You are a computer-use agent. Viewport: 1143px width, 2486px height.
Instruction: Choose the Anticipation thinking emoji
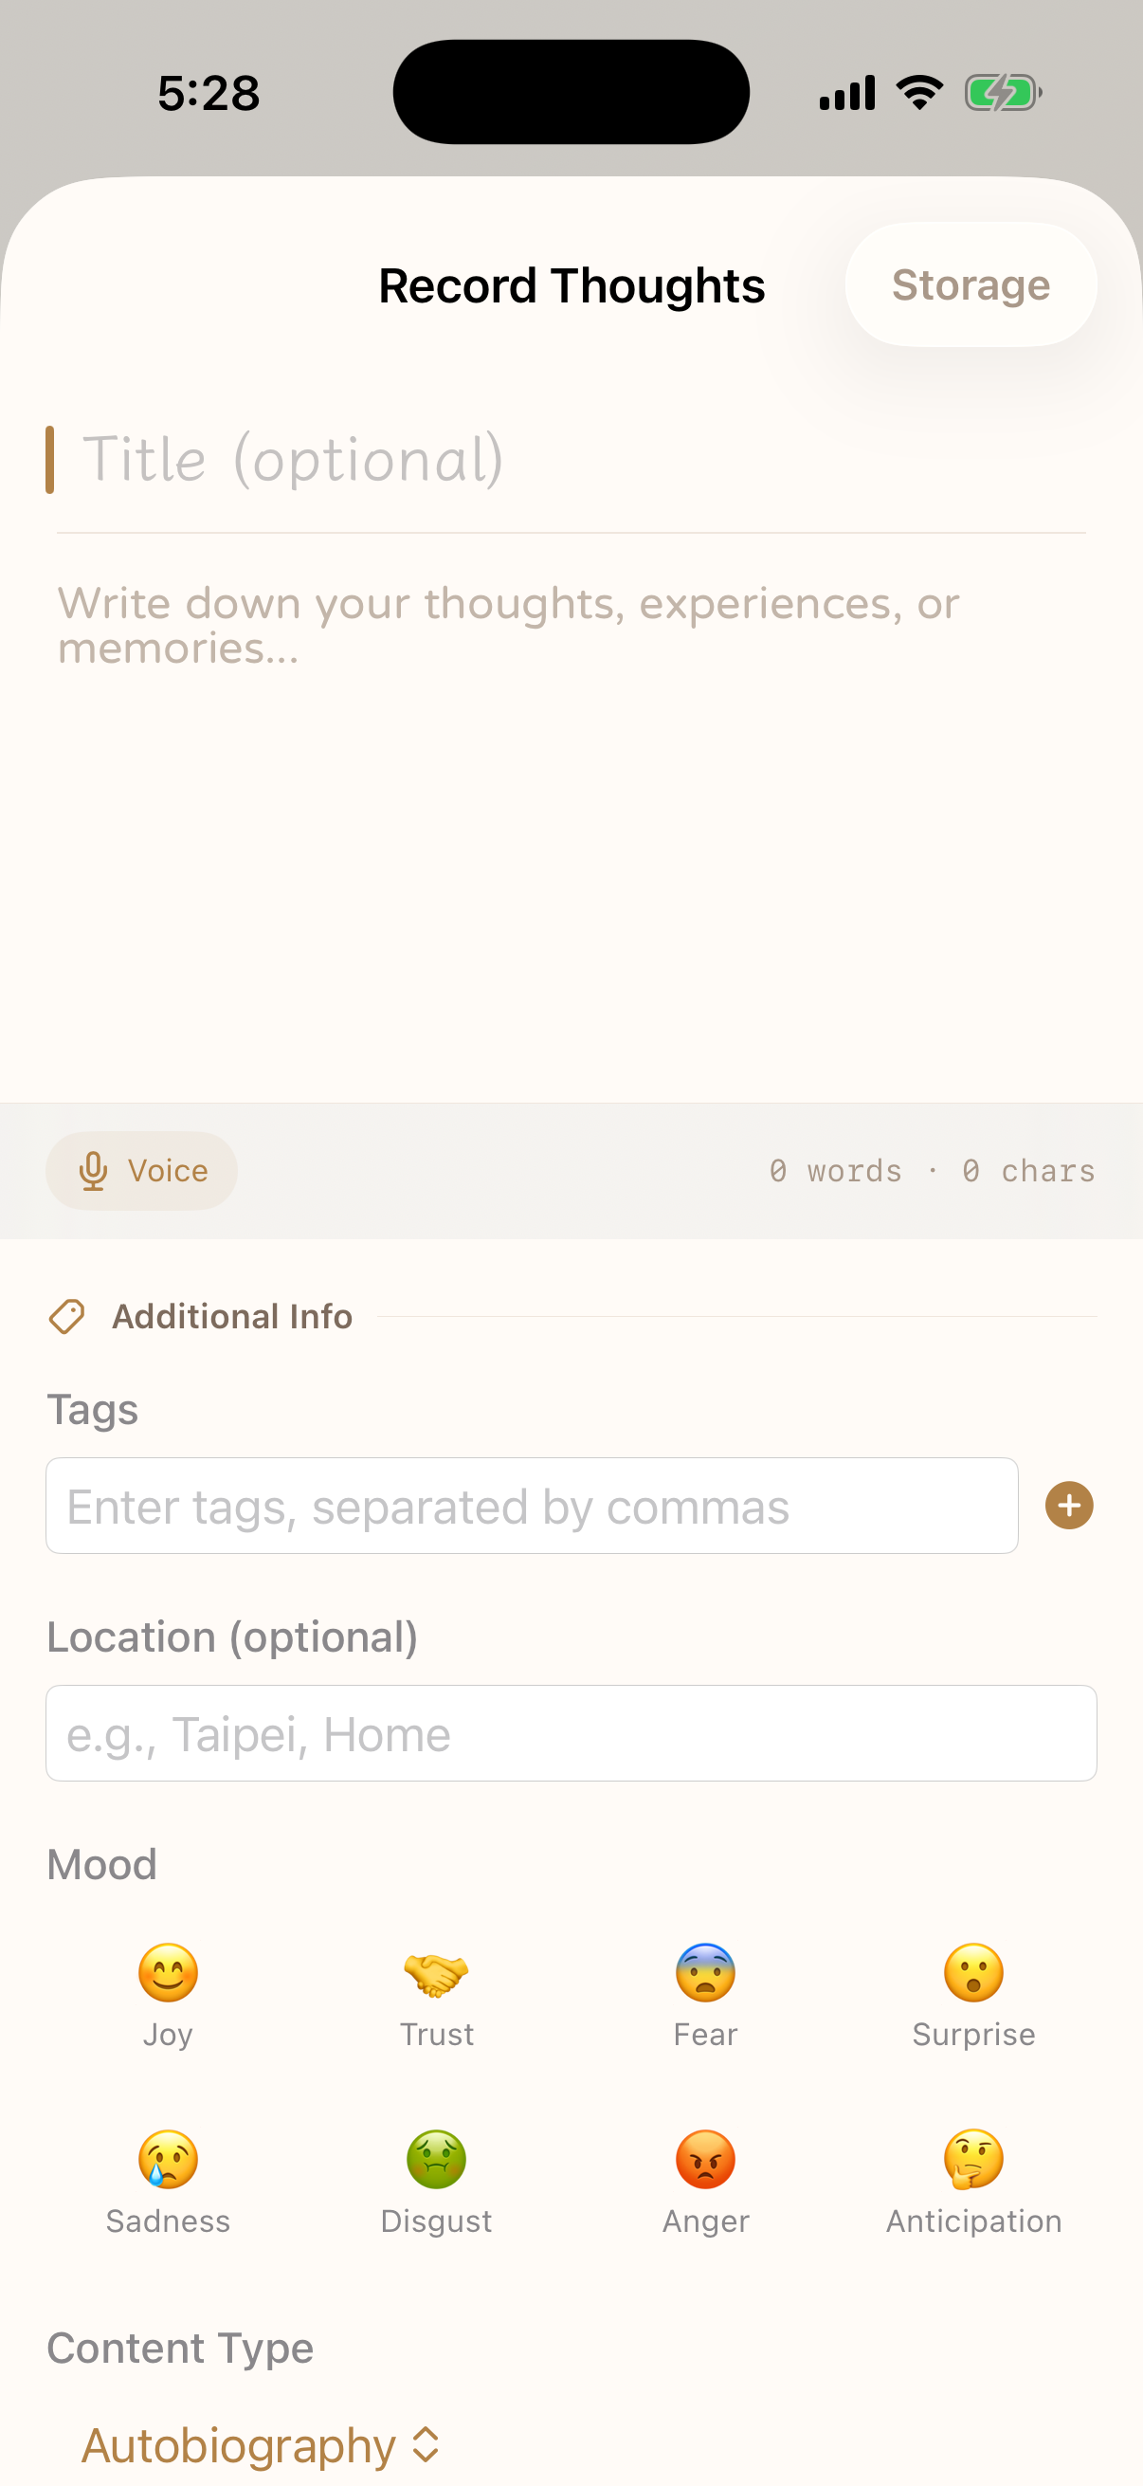973,2160
